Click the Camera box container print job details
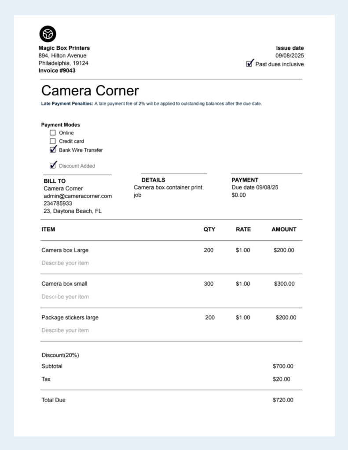 click(168, 191)
